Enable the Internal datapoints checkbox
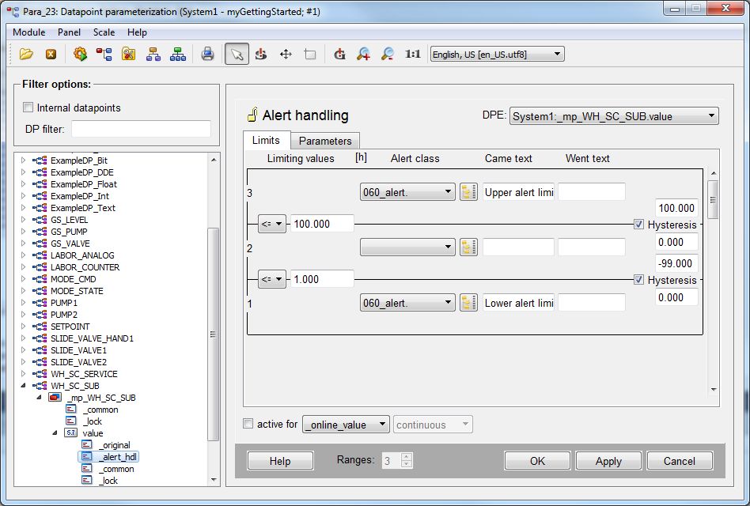The width and height of the screenshot is (750, 506). point(28,108)
